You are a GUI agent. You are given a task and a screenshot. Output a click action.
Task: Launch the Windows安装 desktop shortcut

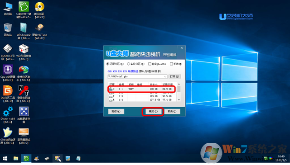click(x=24, y=31)
